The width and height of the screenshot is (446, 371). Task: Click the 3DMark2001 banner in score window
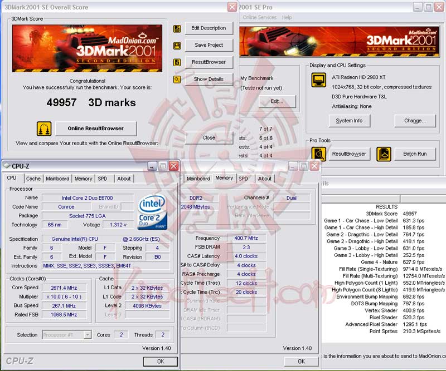pyautogui.click(x=88, y=48)
